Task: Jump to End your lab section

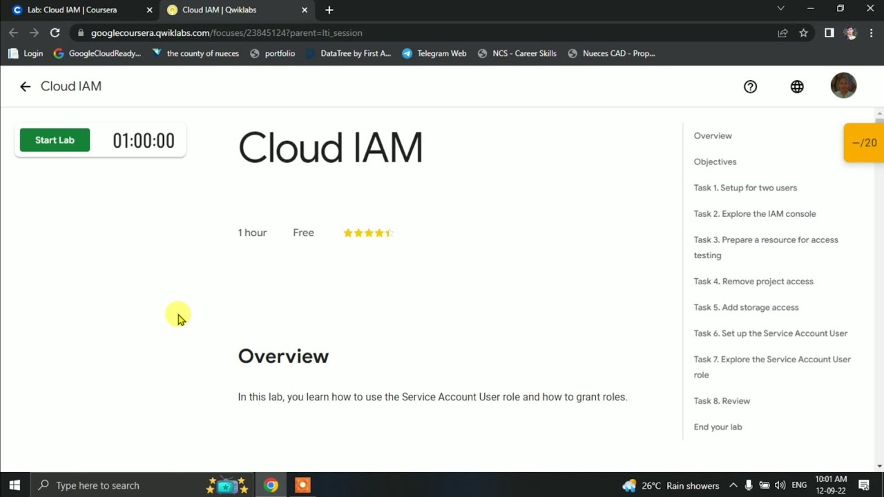Action: pos(718,427)
